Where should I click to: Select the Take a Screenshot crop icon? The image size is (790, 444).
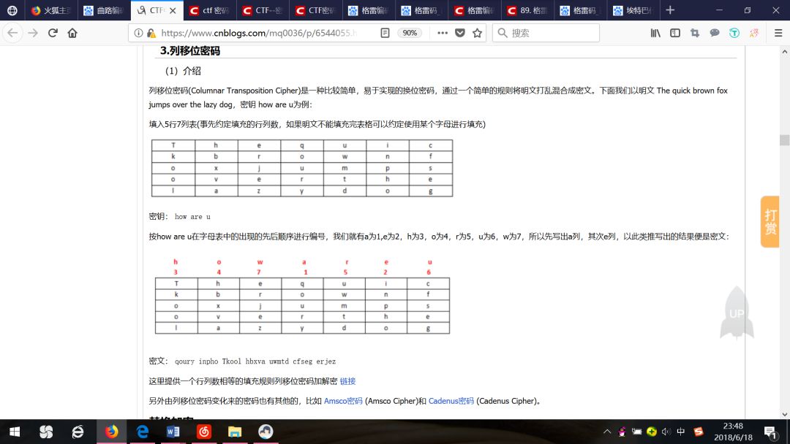(694, 33)
